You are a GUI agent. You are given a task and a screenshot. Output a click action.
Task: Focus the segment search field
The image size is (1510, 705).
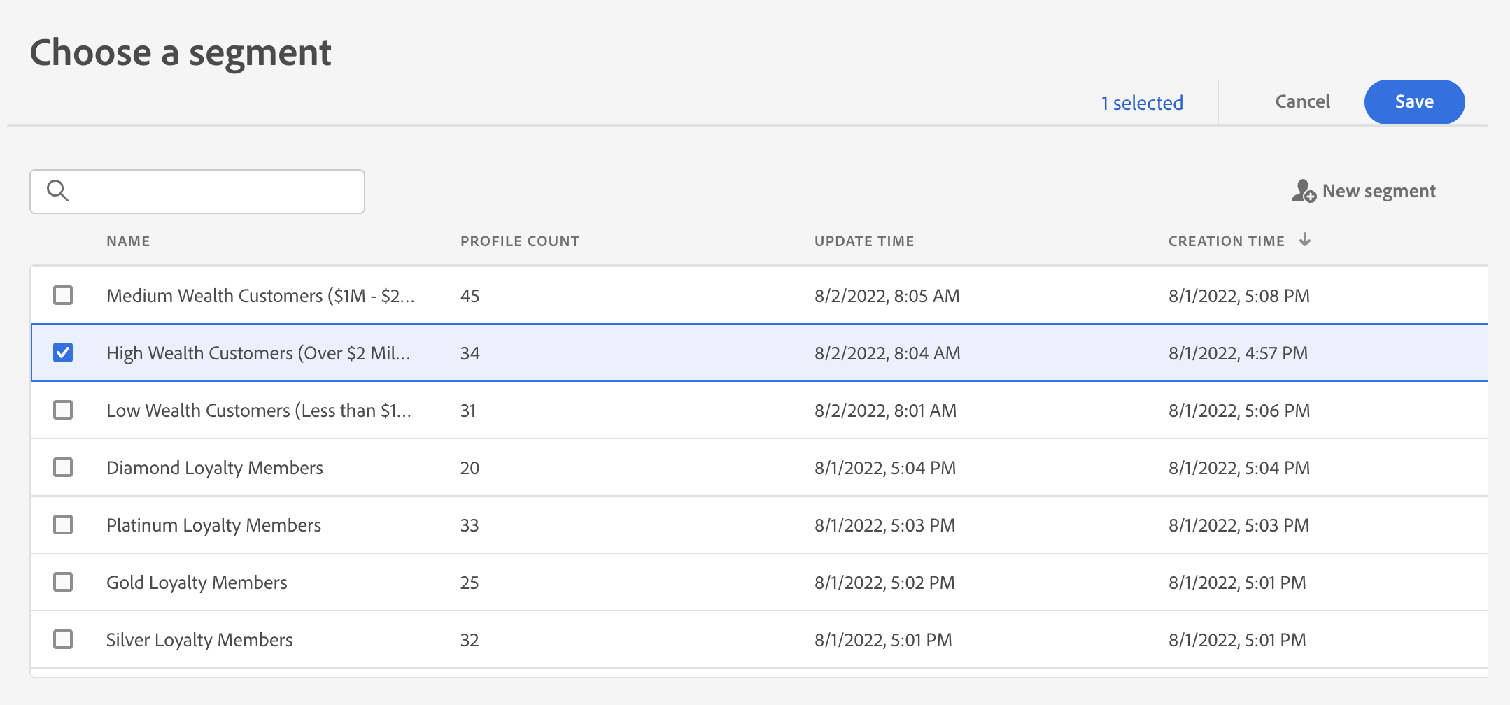(x=197, y=192)
